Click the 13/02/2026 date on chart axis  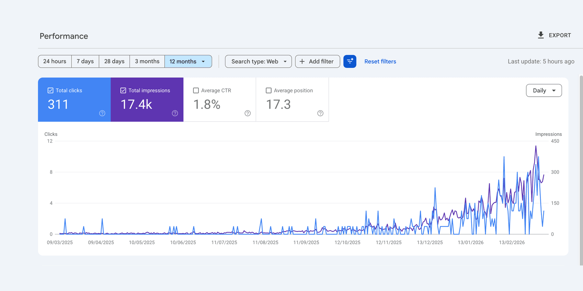pos(512,242)
